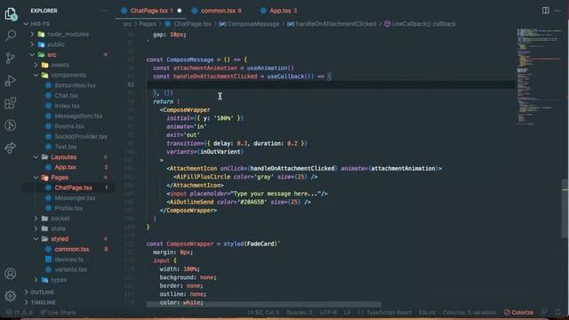Open the Run and Debug view

[11, 81]
